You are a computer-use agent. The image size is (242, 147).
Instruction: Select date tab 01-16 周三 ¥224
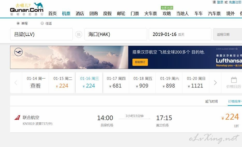click(89, 83)
